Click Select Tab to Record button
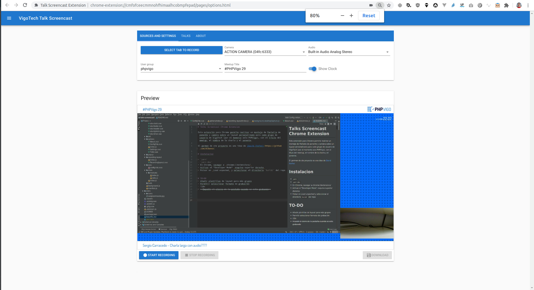 (182, 50)
